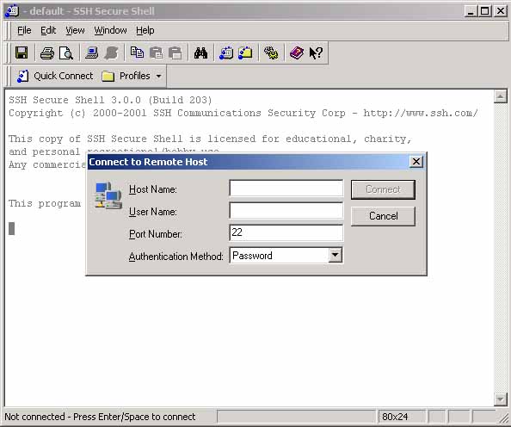Click into the Host Name field
Screen dimensions: 511x427
click(x=286, y=189)
